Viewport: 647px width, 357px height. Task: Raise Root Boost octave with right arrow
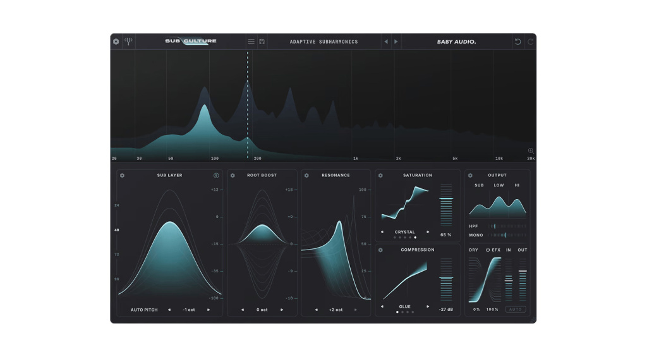[x=282, y=310]
